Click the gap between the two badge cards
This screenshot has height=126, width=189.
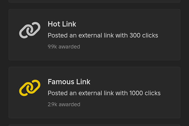tap(94, 64)
